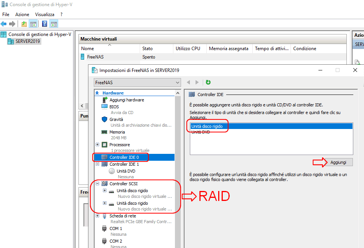Image resolution: width=364 pixels, height=248 pixels.
Task: Expand the Processore tree node
Action: [x=98, y=144]
